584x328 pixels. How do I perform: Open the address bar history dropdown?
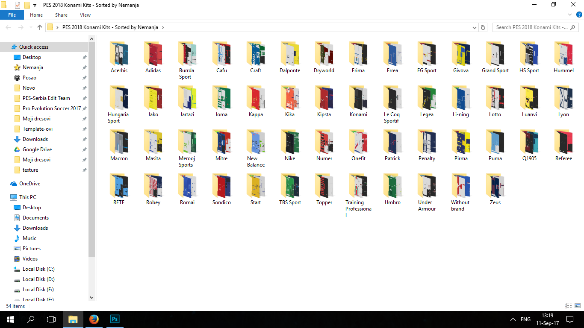coord(475,27)
